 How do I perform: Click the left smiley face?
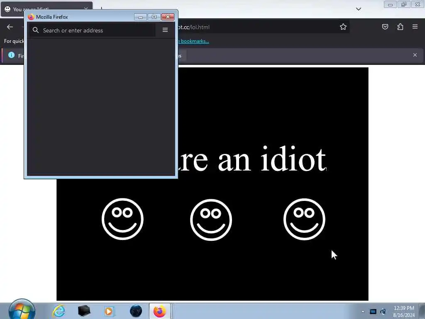[122, 219]
